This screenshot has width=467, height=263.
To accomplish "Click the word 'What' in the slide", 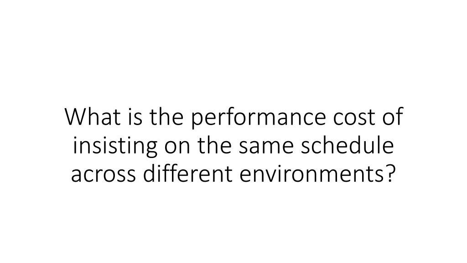I will [x=93, y=116].
